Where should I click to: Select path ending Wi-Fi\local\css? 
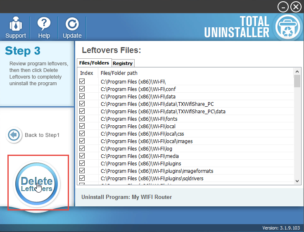[142, 134]
